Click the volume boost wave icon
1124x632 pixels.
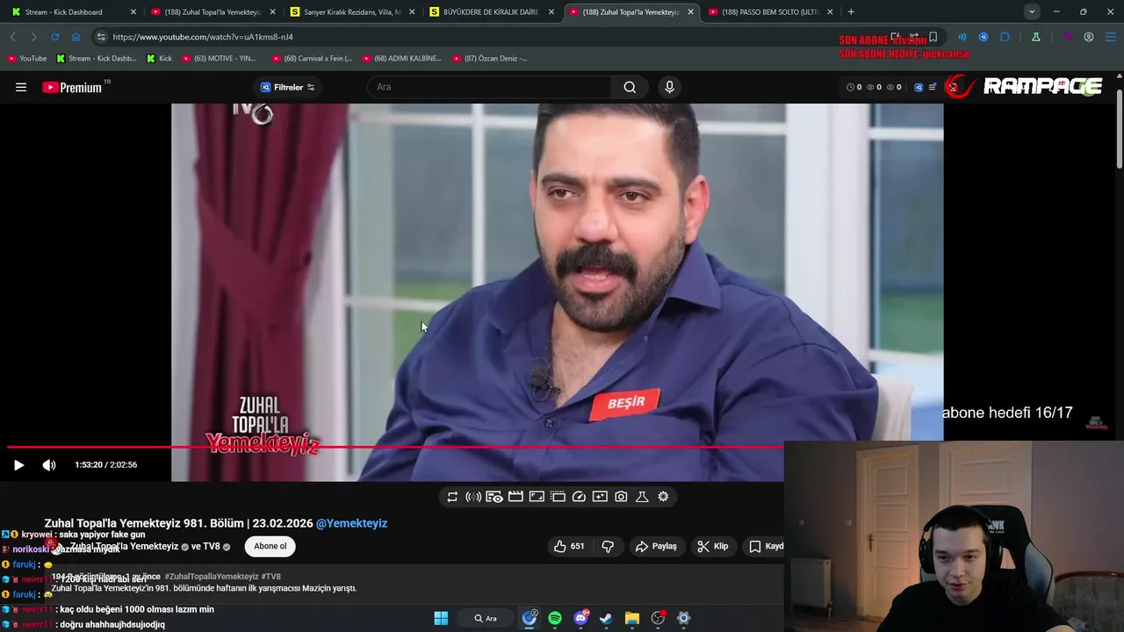[x=473, y=497]
